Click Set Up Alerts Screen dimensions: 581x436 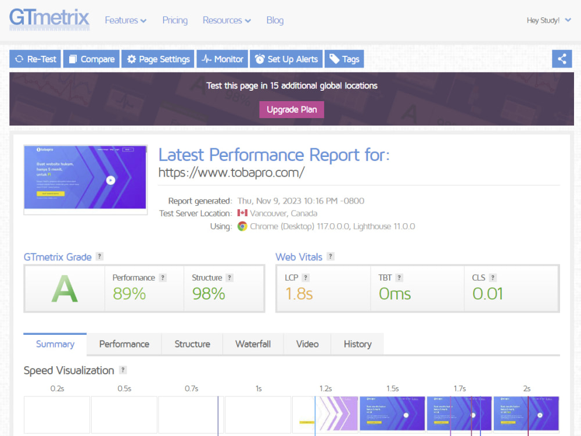(286, 59)
